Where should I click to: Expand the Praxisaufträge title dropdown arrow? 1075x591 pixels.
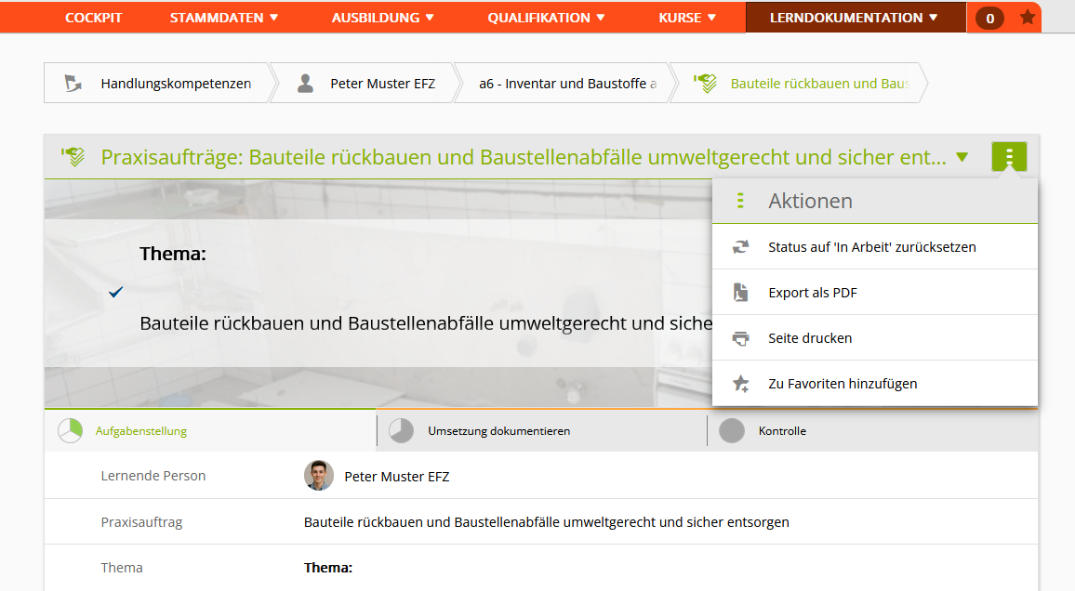[x=962, y=157]
